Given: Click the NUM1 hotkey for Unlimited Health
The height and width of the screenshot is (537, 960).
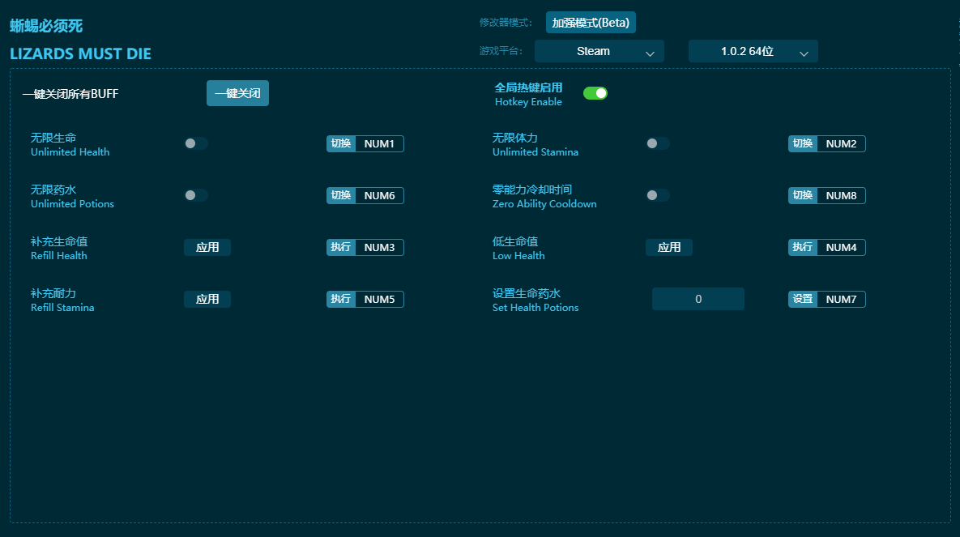Looking at the screenshot, I should pos(379,143).
